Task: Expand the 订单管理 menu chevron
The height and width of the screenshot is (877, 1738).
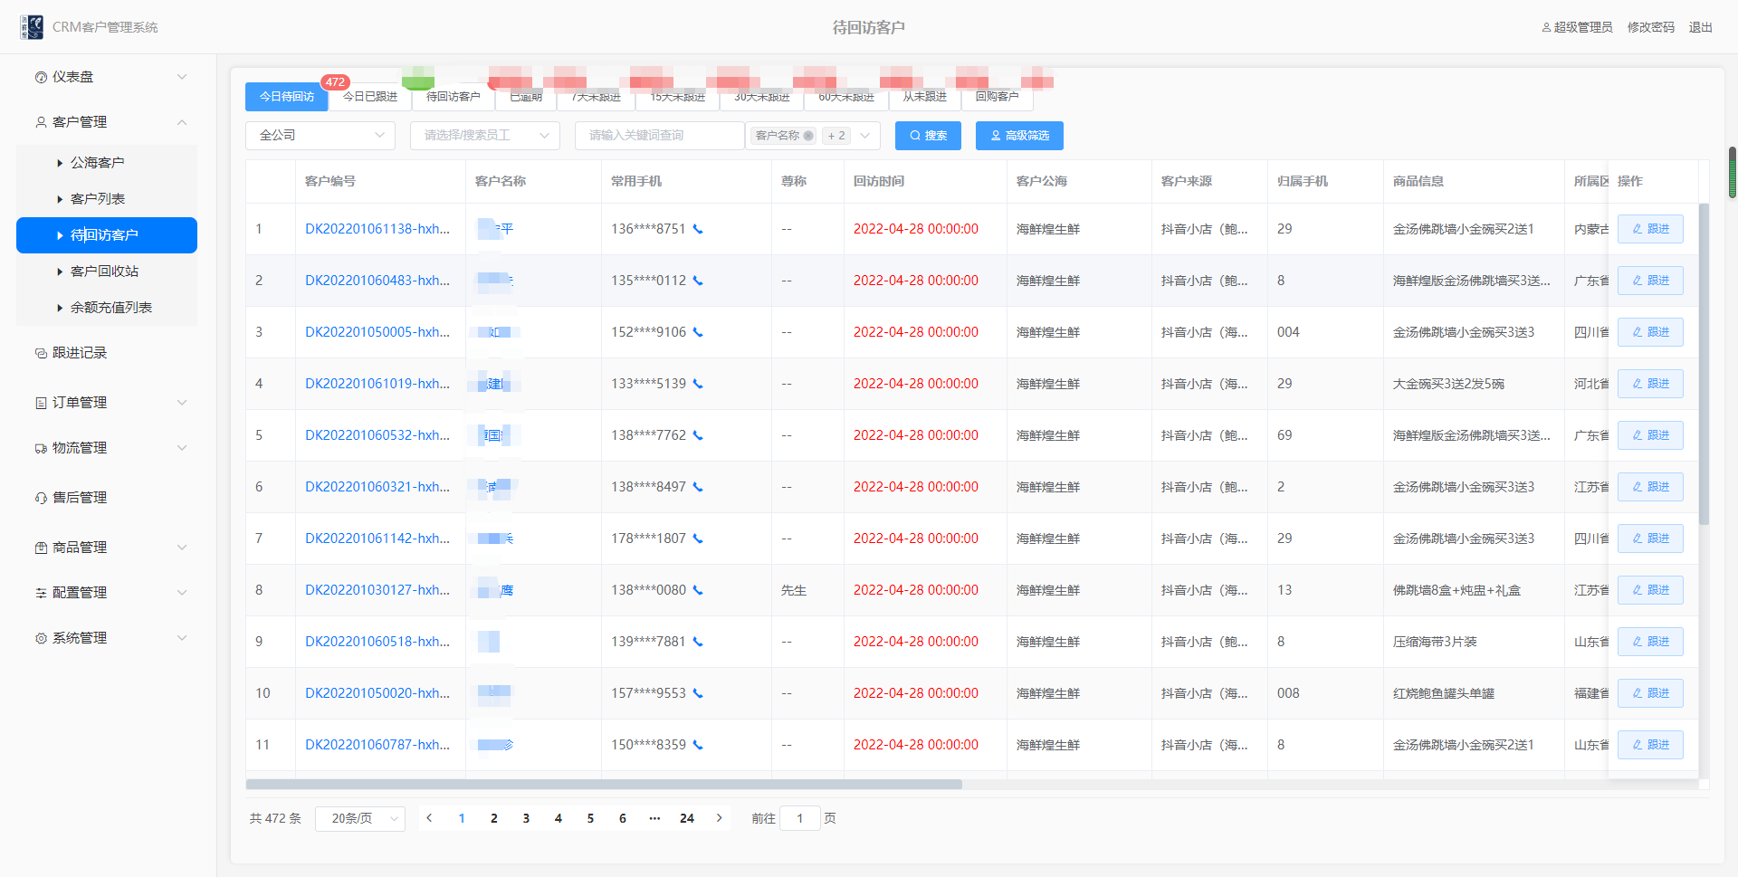Action: click(182, 403)
